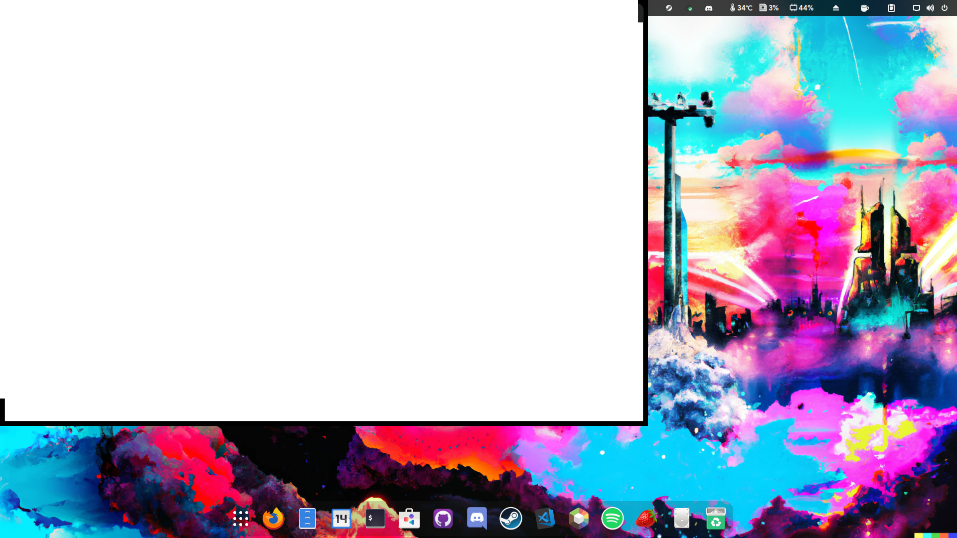This screenshot has height=538, width=957.
Task: Open the Files manager from the dock
Action: [308, 519]
